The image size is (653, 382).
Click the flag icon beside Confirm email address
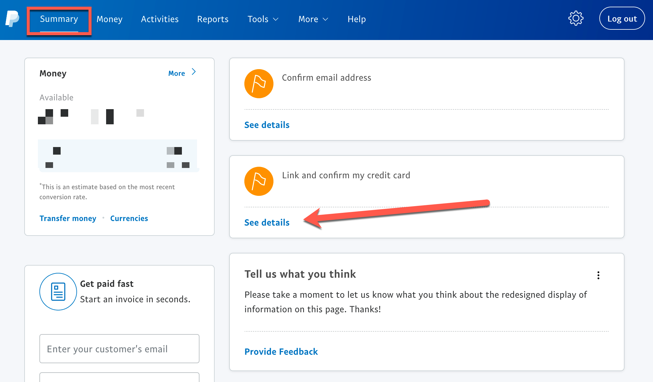(x=259, y=84)
